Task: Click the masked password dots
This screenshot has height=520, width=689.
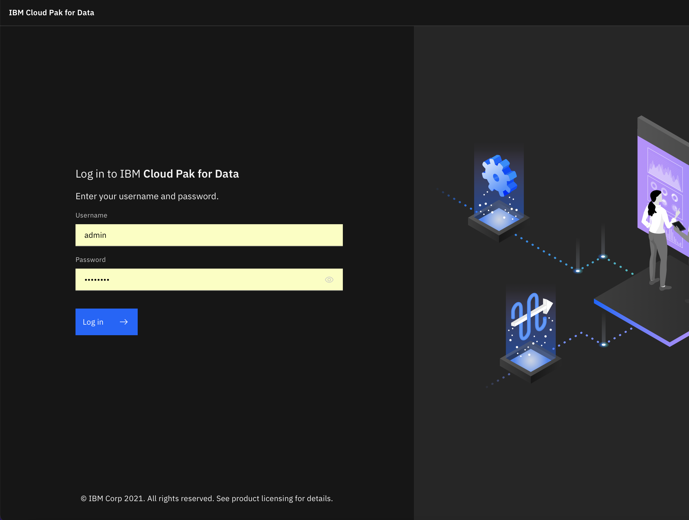Action: tap(97, 280)
